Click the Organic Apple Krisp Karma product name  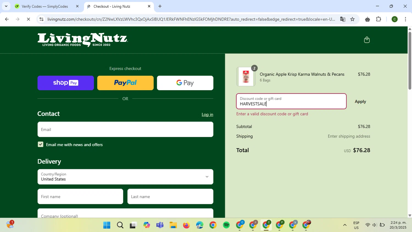[302, 74]
